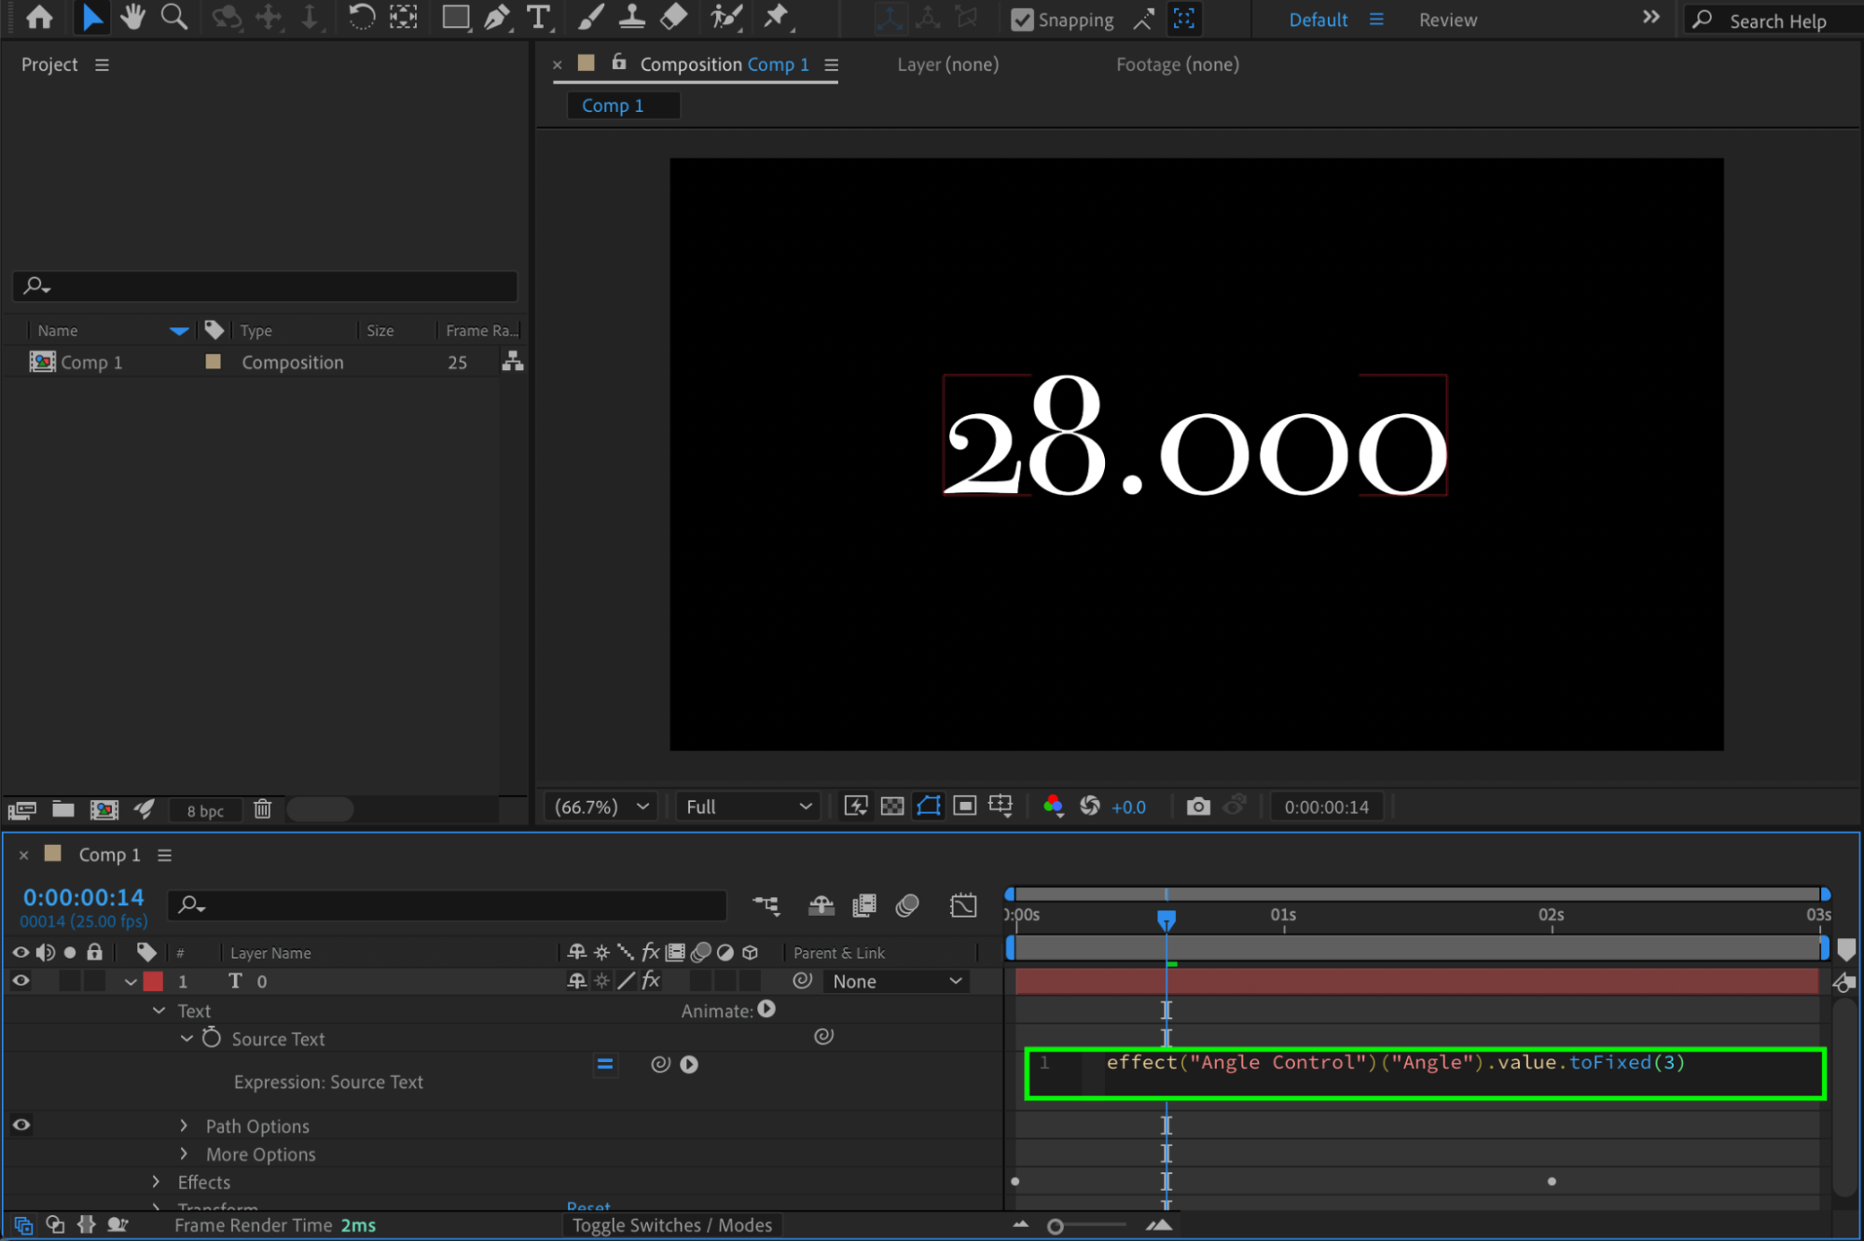Select the Rotation tool
The width and height of the screenshot is (1864, 1242).
361,17
